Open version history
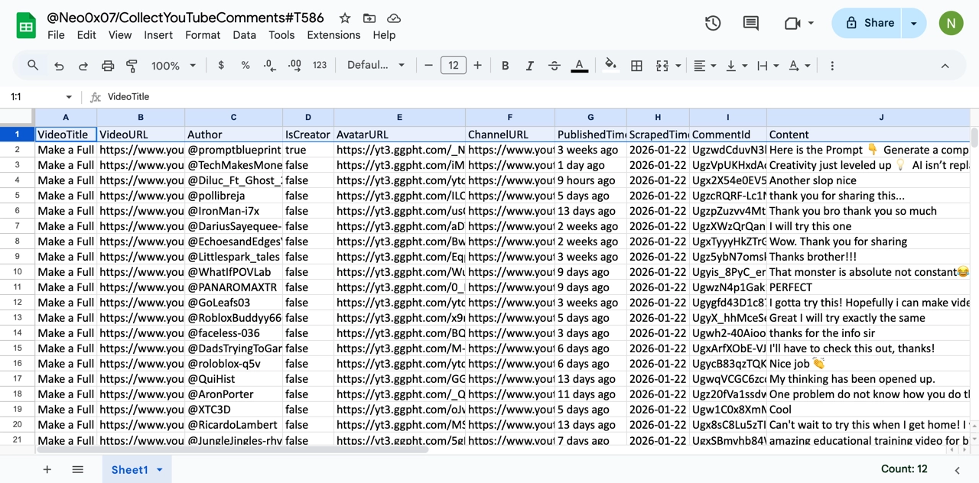 point(712,23)
